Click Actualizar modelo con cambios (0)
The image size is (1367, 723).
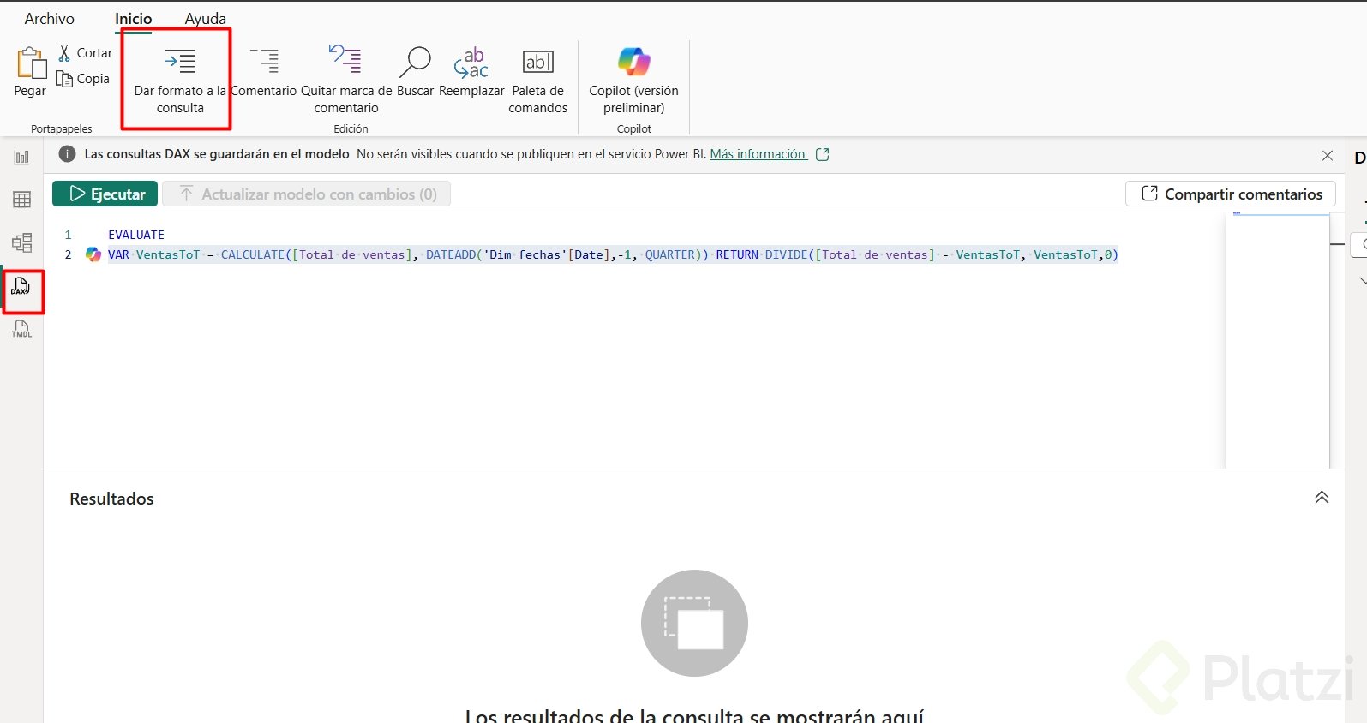coord(307,194)
